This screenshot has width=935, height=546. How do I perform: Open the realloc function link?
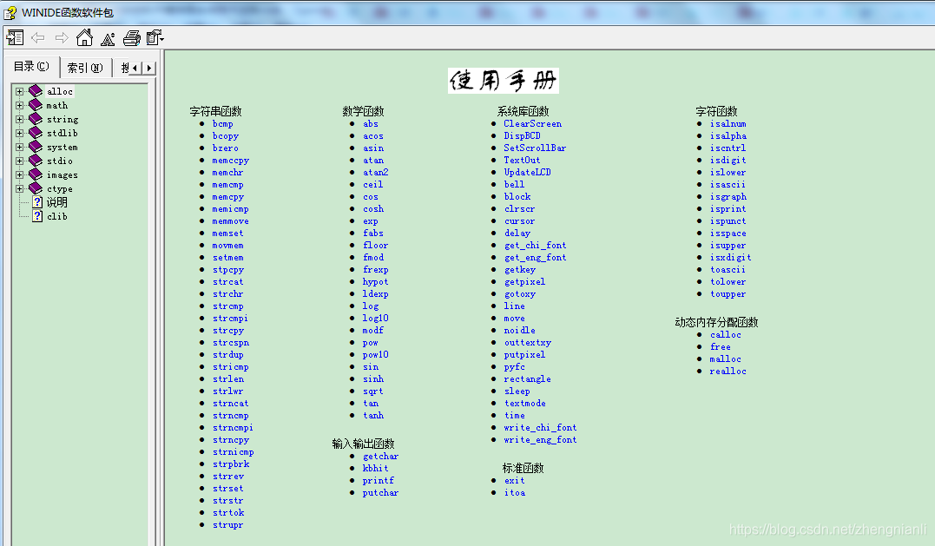click(728, 372)
